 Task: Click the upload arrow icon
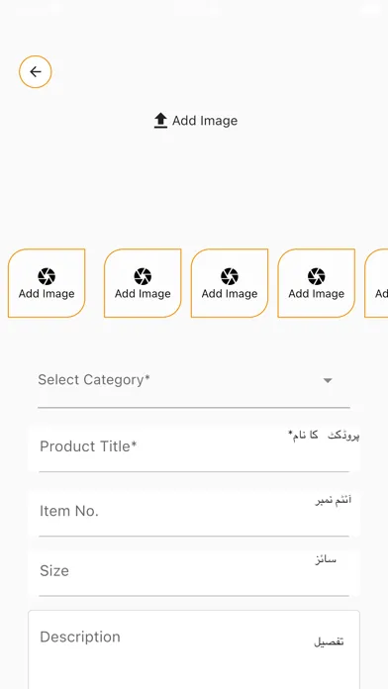click(160, 121)
